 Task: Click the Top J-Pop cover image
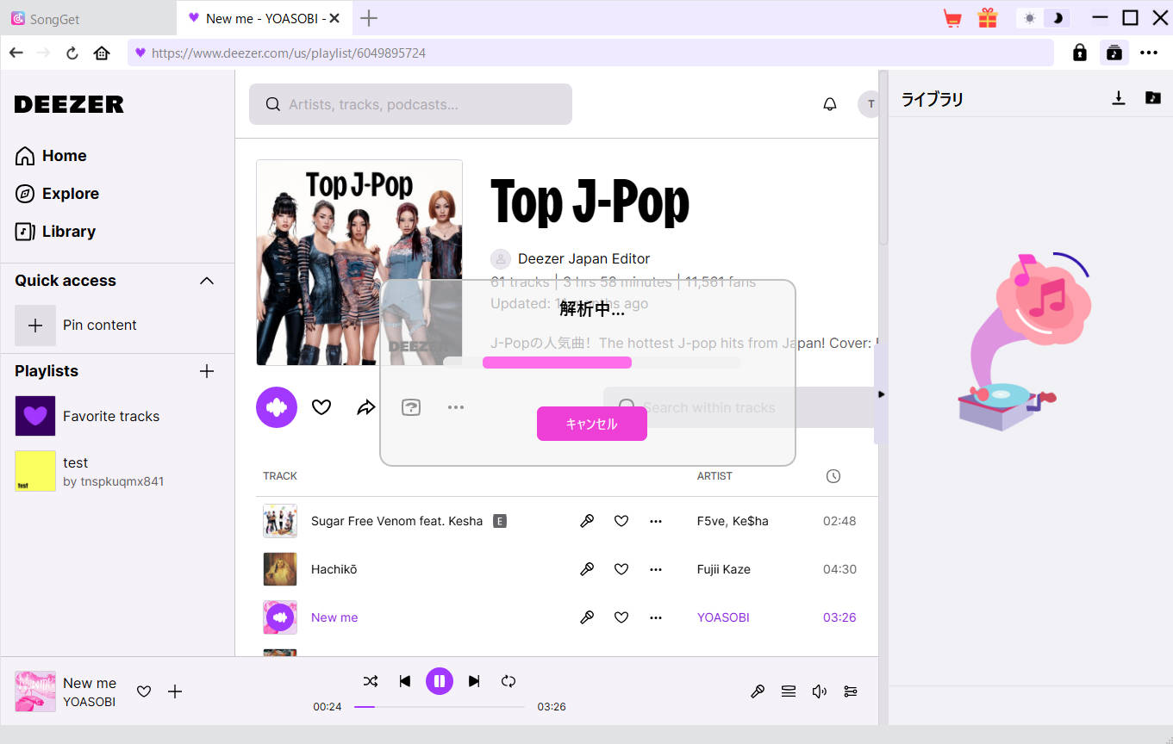coord(359,263)
